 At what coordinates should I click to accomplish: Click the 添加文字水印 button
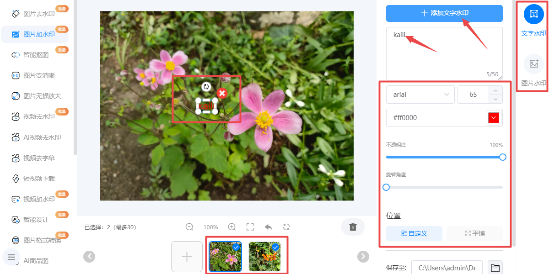(x=444, y=13)
